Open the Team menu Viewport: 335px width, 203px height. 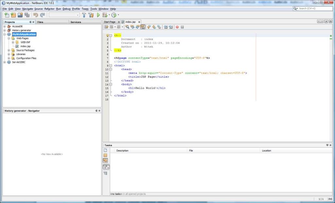[x=85, y=9]
